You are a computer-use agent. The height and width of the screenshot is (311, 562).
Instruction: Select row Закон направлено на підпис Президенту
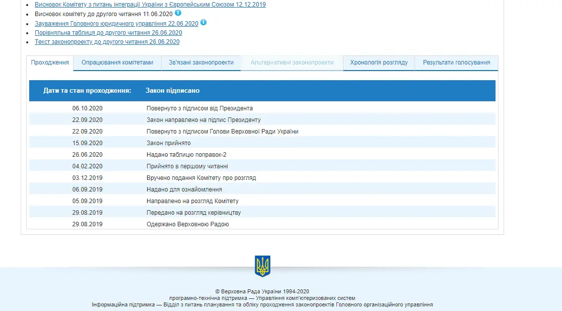point(203,120)
